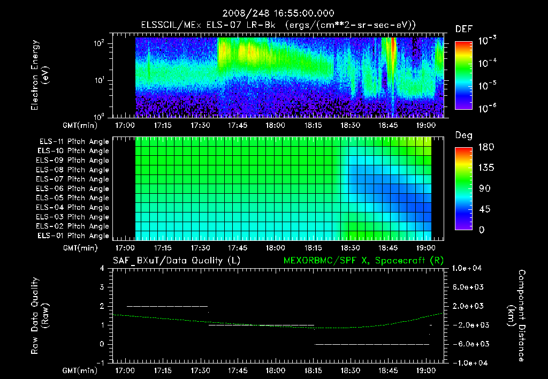Click the DEF color bar label
Image resolution: width=548 pixels, height=379 pixels.
464,29
